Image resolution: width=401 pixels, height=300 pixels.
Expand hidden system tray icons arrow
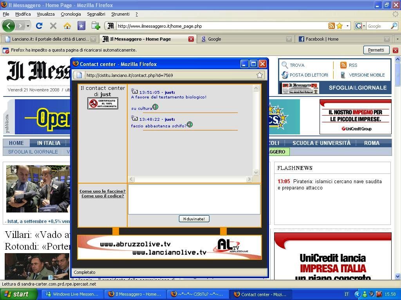357,295
